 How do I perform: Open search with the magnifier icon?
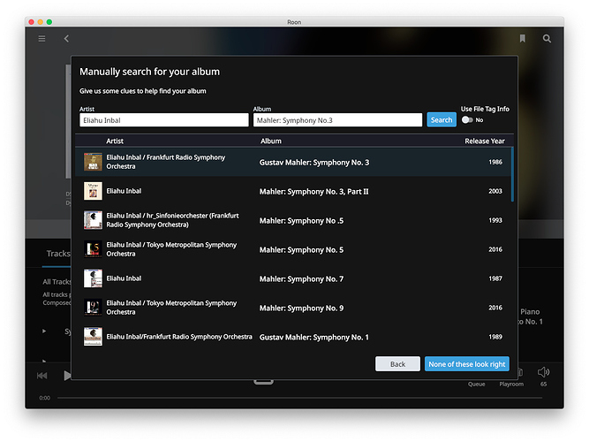click(547, 39)
